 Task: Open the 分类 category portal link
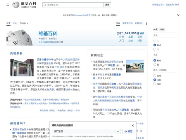[122, 37]
